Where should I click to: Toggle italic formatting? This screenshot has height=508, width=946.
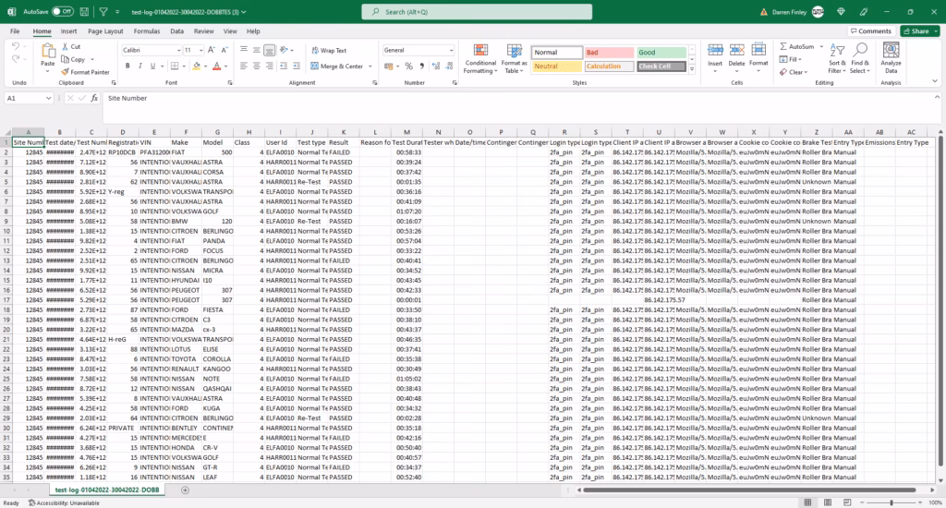click(x=141, y=67)
